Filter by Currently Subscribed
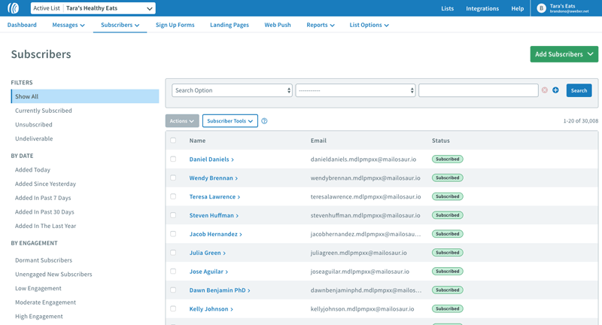The image size is (602, 325). 44,111
